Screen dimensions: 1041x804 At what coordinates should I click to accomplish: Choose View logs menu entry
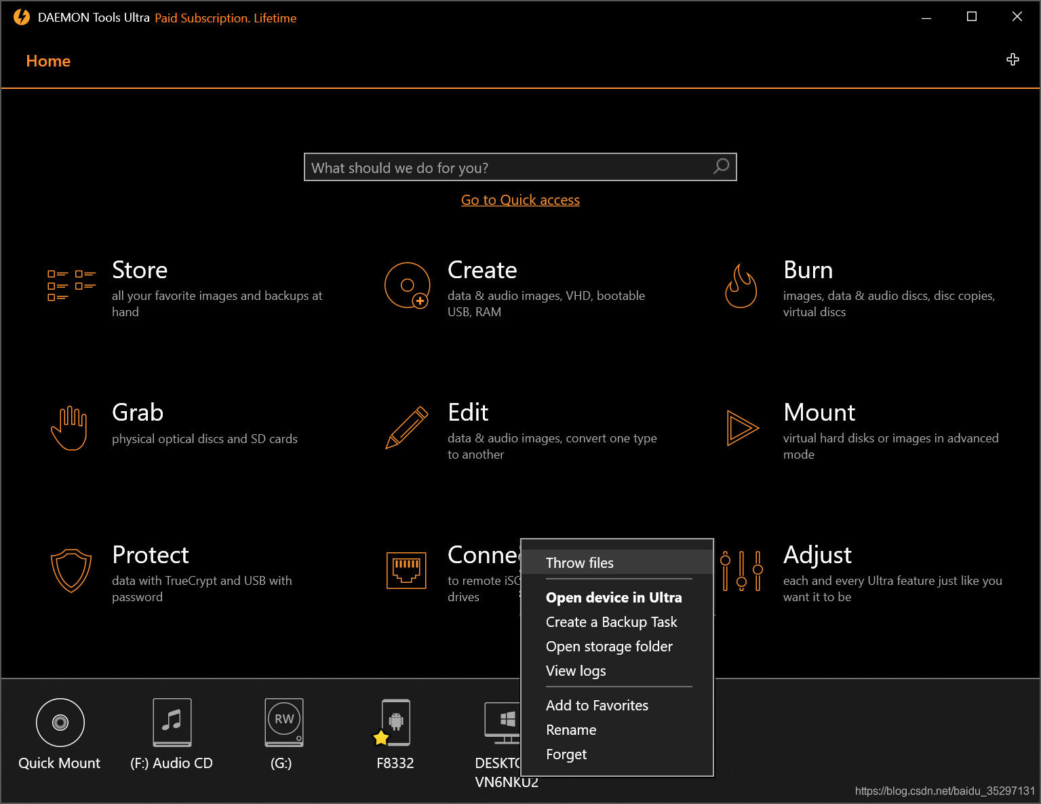[617, 671]
